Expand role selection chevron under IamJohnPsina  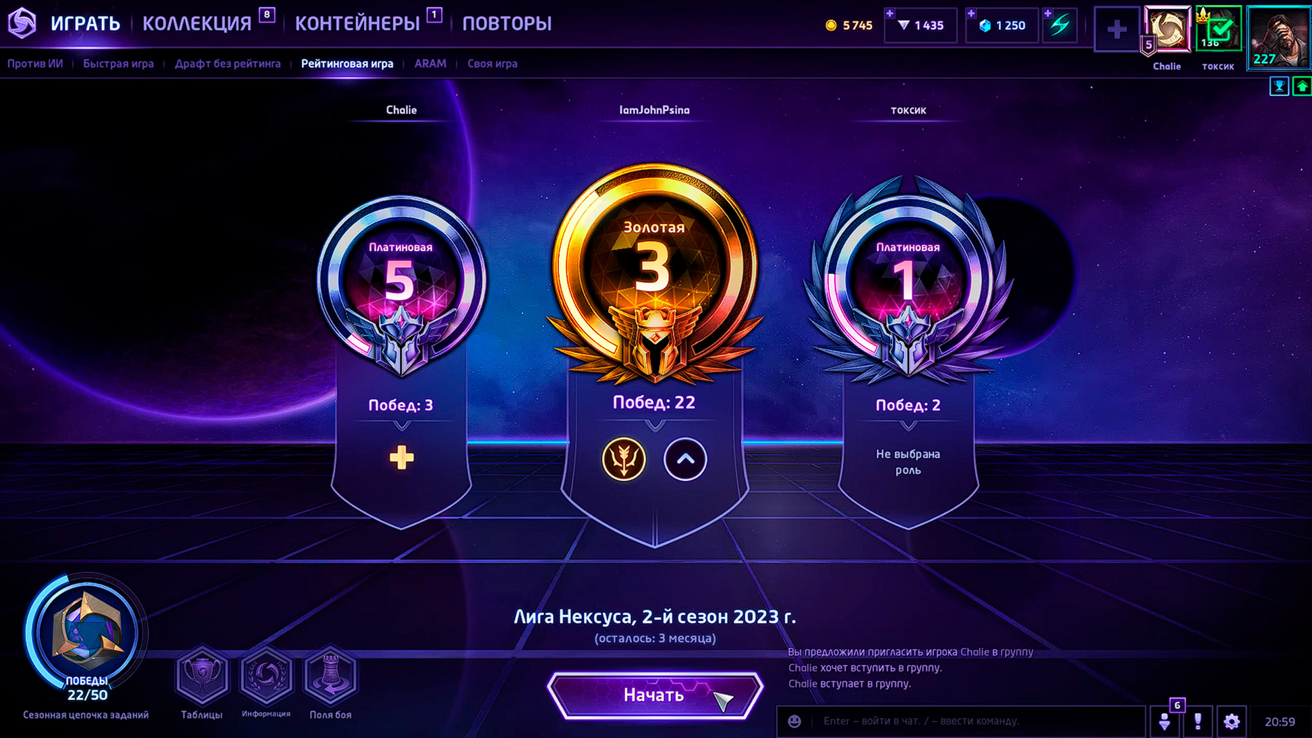685,459
